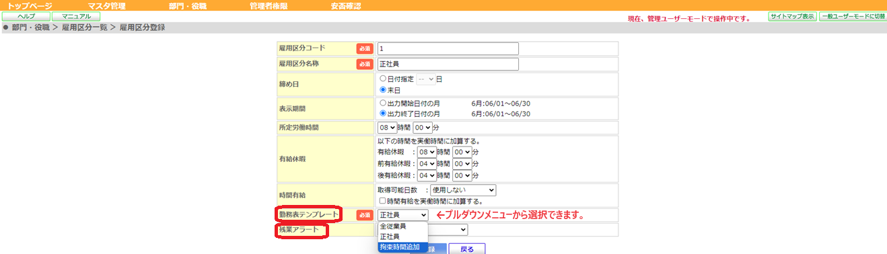Image resolution: width=887 pixels, height=254 pixels.
Task: Open the 管理者権限 menu
Action: pyautogui.click(x=268, y=5)
